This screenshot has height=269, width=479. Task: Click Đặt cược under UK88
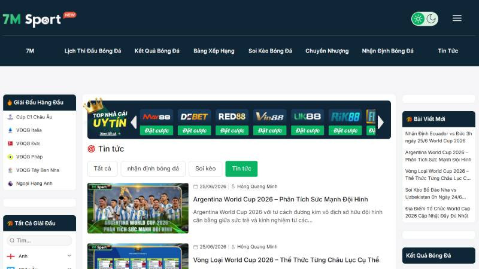pos(308,130)
